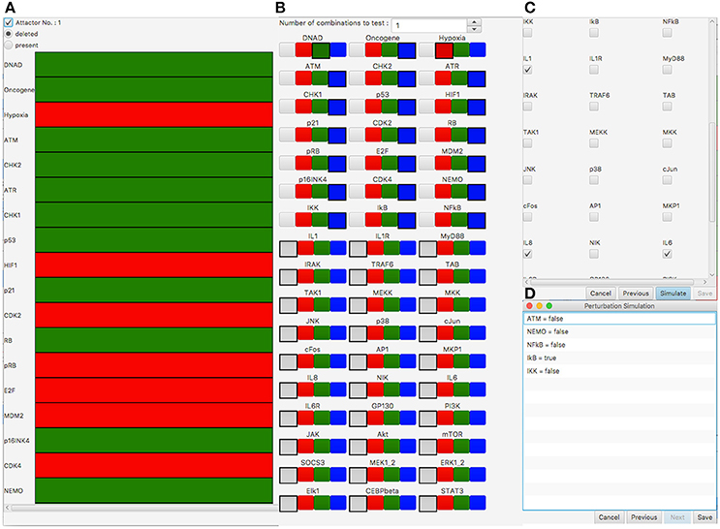
Task: Set mTOR to blue state
Action: [478, 447]
